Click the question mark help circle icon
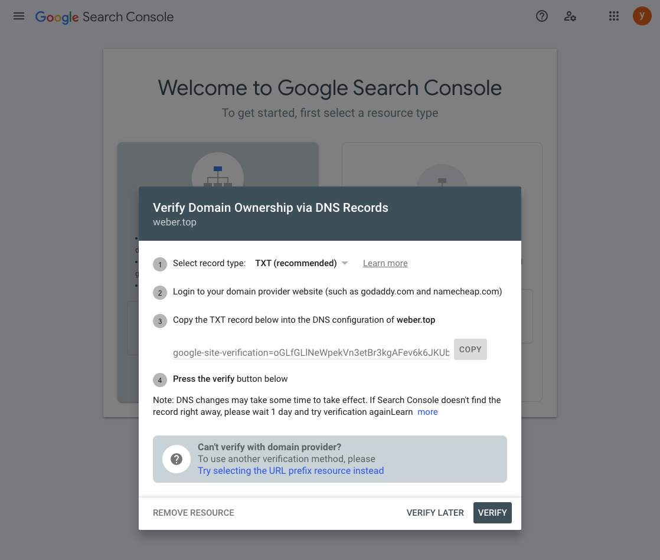 [177, 459]
